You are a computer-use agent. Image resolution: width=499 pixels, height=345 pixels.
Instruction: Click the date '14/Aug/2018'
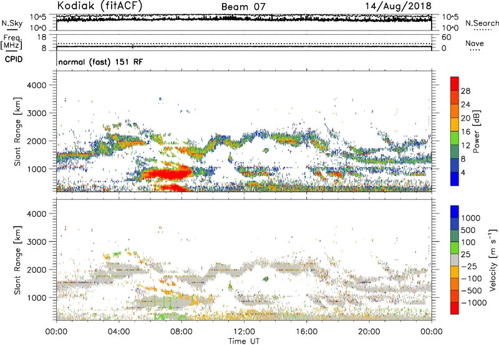(398, 6)
